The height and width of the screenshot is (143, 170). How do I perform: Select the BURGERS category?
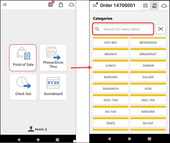click(111, 76)
